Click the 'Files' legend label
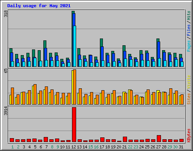 189,30
